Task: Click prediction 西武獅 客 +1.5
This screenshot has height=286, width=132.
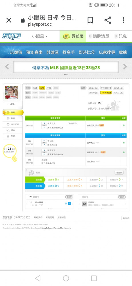Action: coord(93,162)
